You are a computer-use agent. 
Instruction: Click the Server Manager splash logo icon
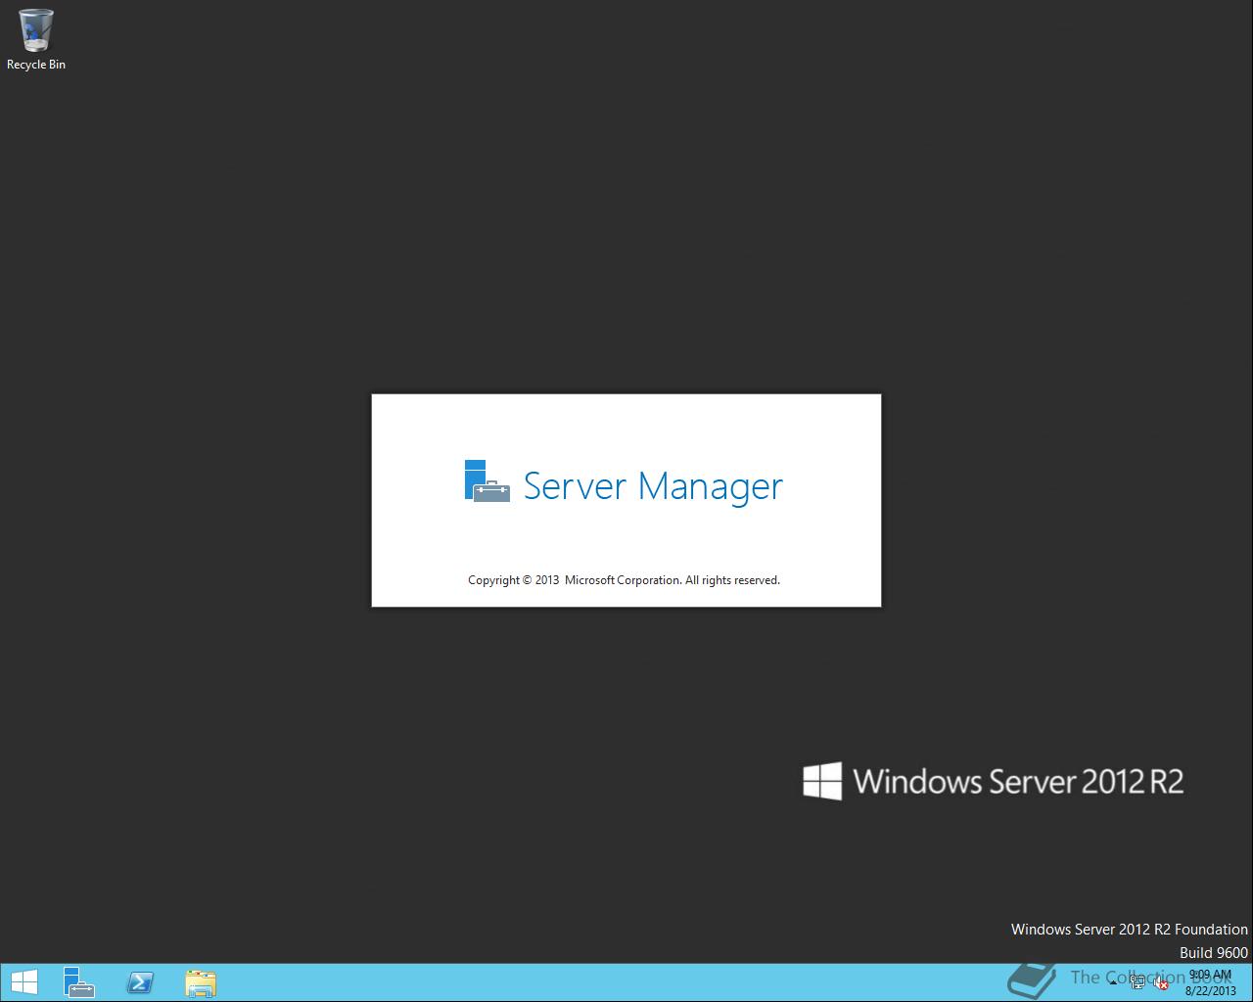(x=487, y=481)
